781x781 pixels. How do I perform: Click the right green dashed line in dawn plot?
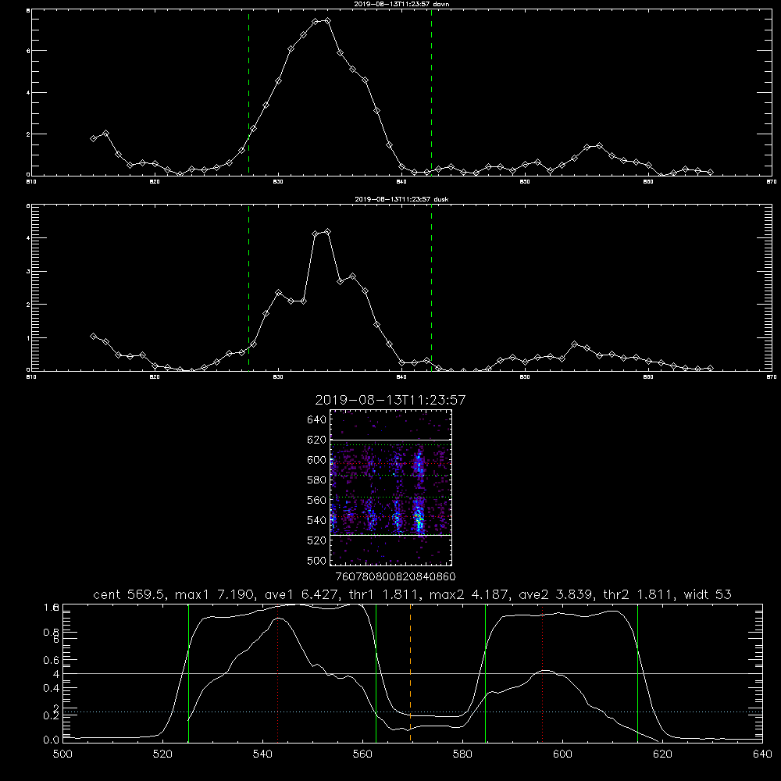(431, 93)
